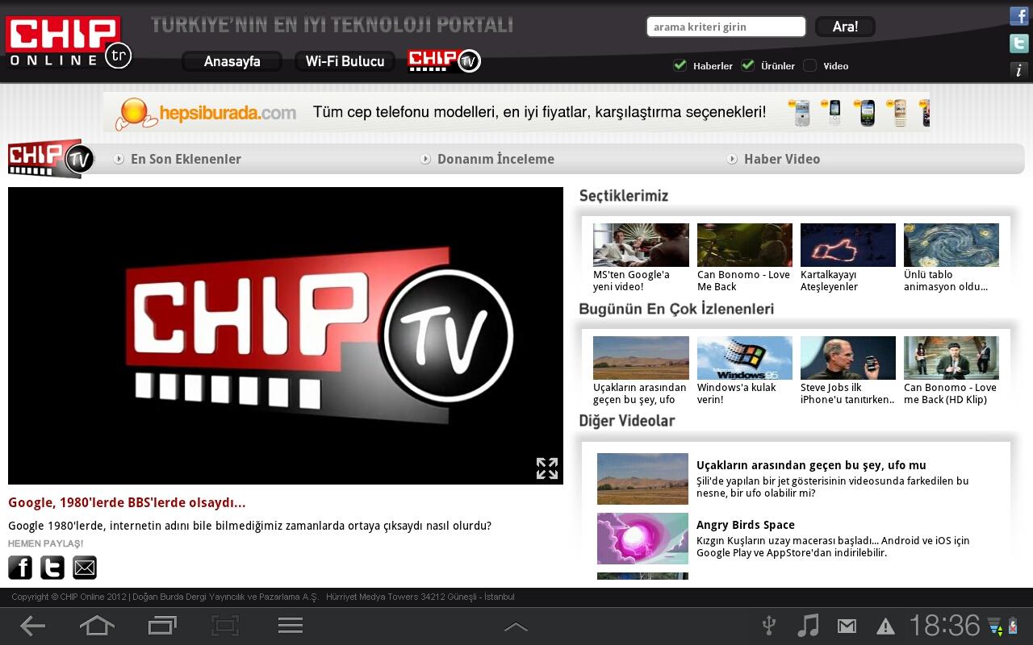Open the Wi-Fi Bulucu page
The image size is (1033, 645).
tap(345, 61)
